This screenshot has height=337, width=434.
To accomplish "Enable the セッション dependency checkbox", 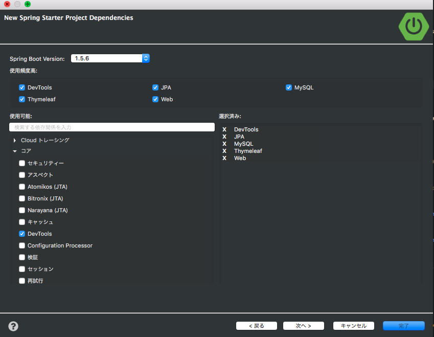I will 22,269.
